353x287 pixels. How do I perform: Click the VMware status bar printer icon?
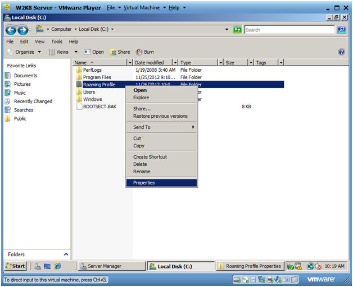[270, 280]
